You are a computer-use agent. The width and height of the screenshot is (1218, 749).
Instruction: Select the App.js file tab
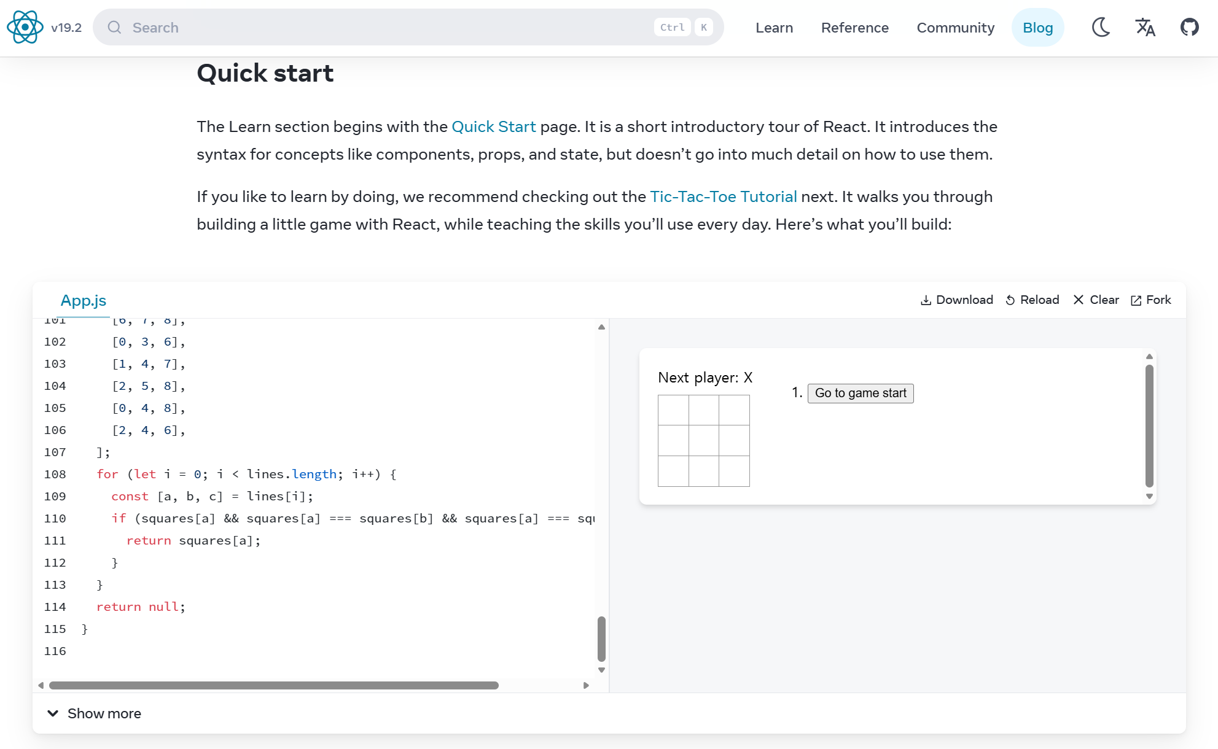84,300
